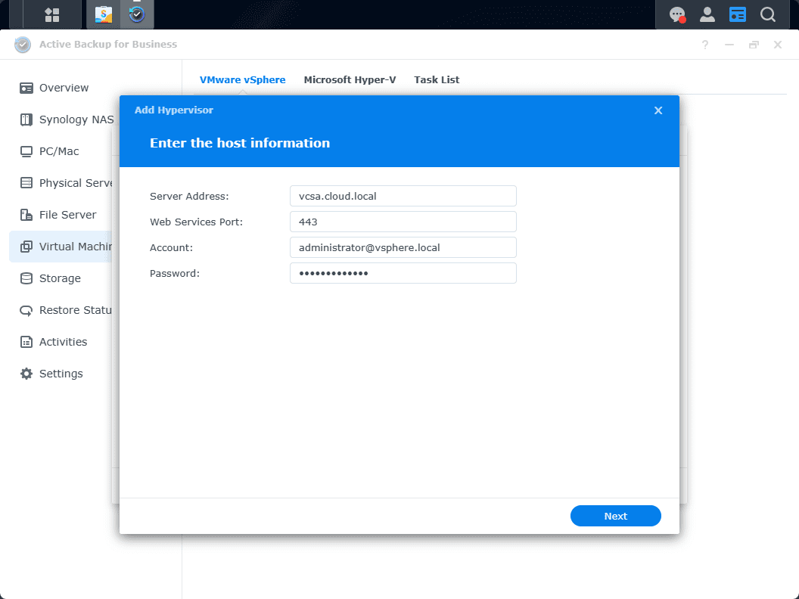Image resolution: width=799 pixels, height=599 pixels.
Task: Focus the Password input field
Action: (x=403, y=274)
